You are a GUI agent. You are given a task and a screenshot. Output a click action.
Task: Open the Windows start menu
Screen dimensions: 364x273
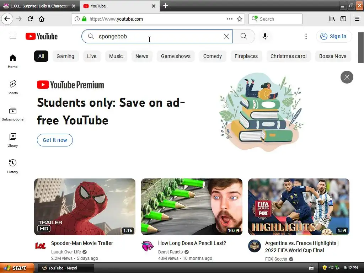point(17,268)
